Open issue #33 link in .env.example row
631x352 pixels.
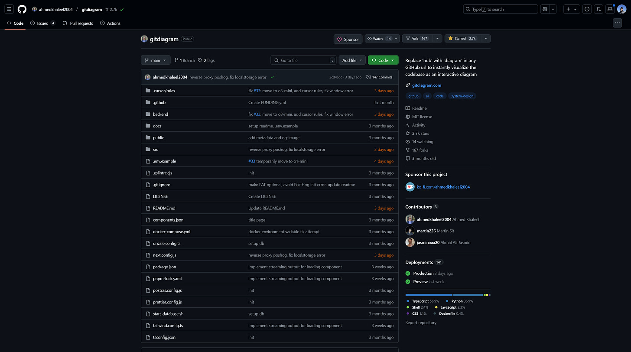(x=252, y=161)
